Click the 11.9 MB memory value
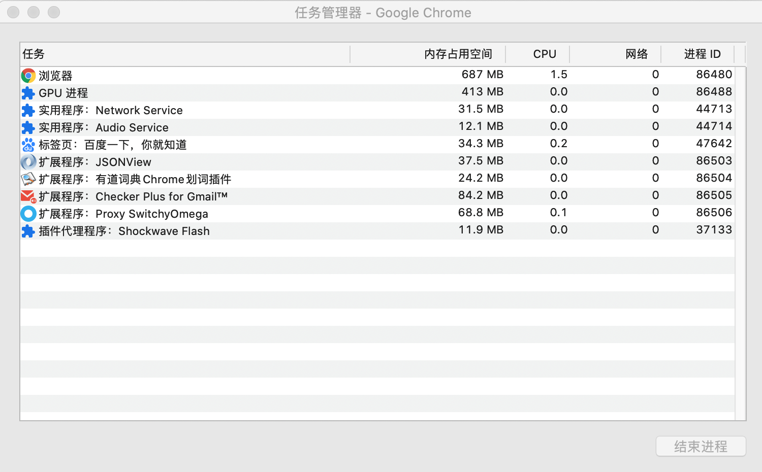The height and width of the screenshot is (472, 762). coord(481,230)
